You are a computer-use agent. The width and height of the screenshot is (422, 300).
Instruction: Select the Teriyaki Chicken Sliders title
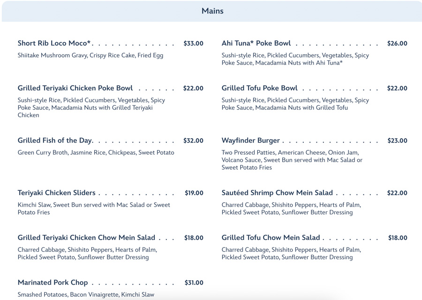point(56,193)
